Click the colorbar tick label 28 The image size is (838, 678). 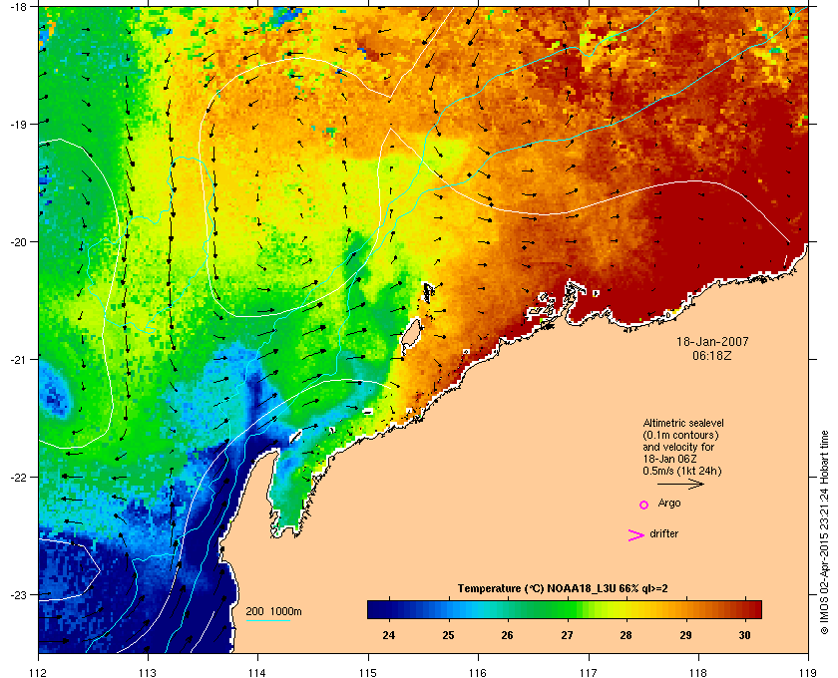[626, 635]
